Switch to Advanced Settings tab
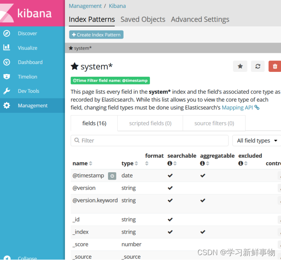The image size is (281, 260). [x=200, y=19]
